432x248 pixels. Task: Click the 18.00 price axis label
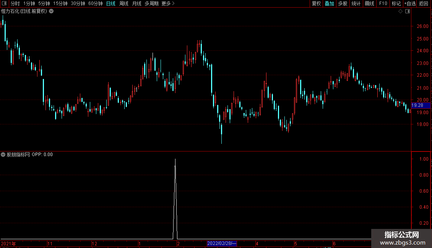[422, 124]
